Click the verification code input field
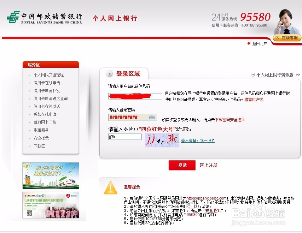 tap(125, 136)
